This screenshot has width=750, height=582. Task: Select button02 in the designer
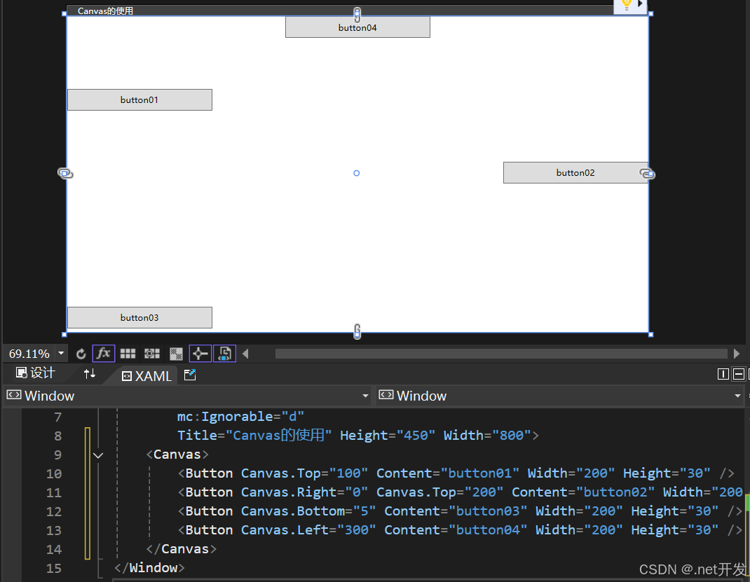pos(575,172)
